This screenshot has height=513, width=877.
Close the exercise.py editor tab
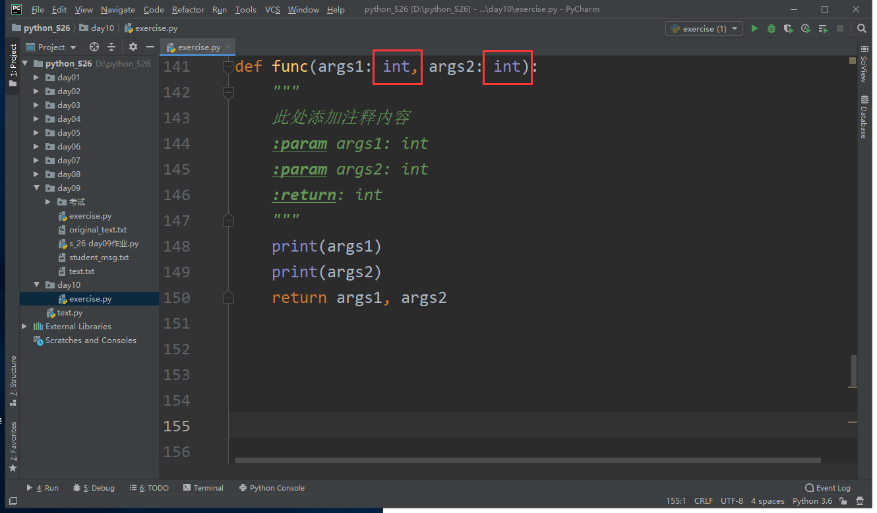pos(228,47)
